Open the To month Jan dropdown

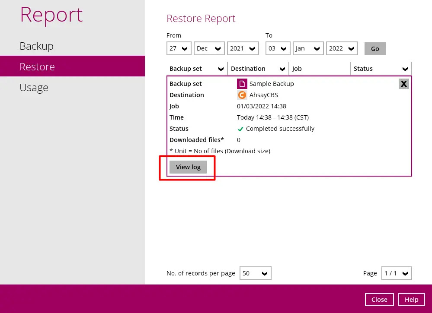coord(308,48)
